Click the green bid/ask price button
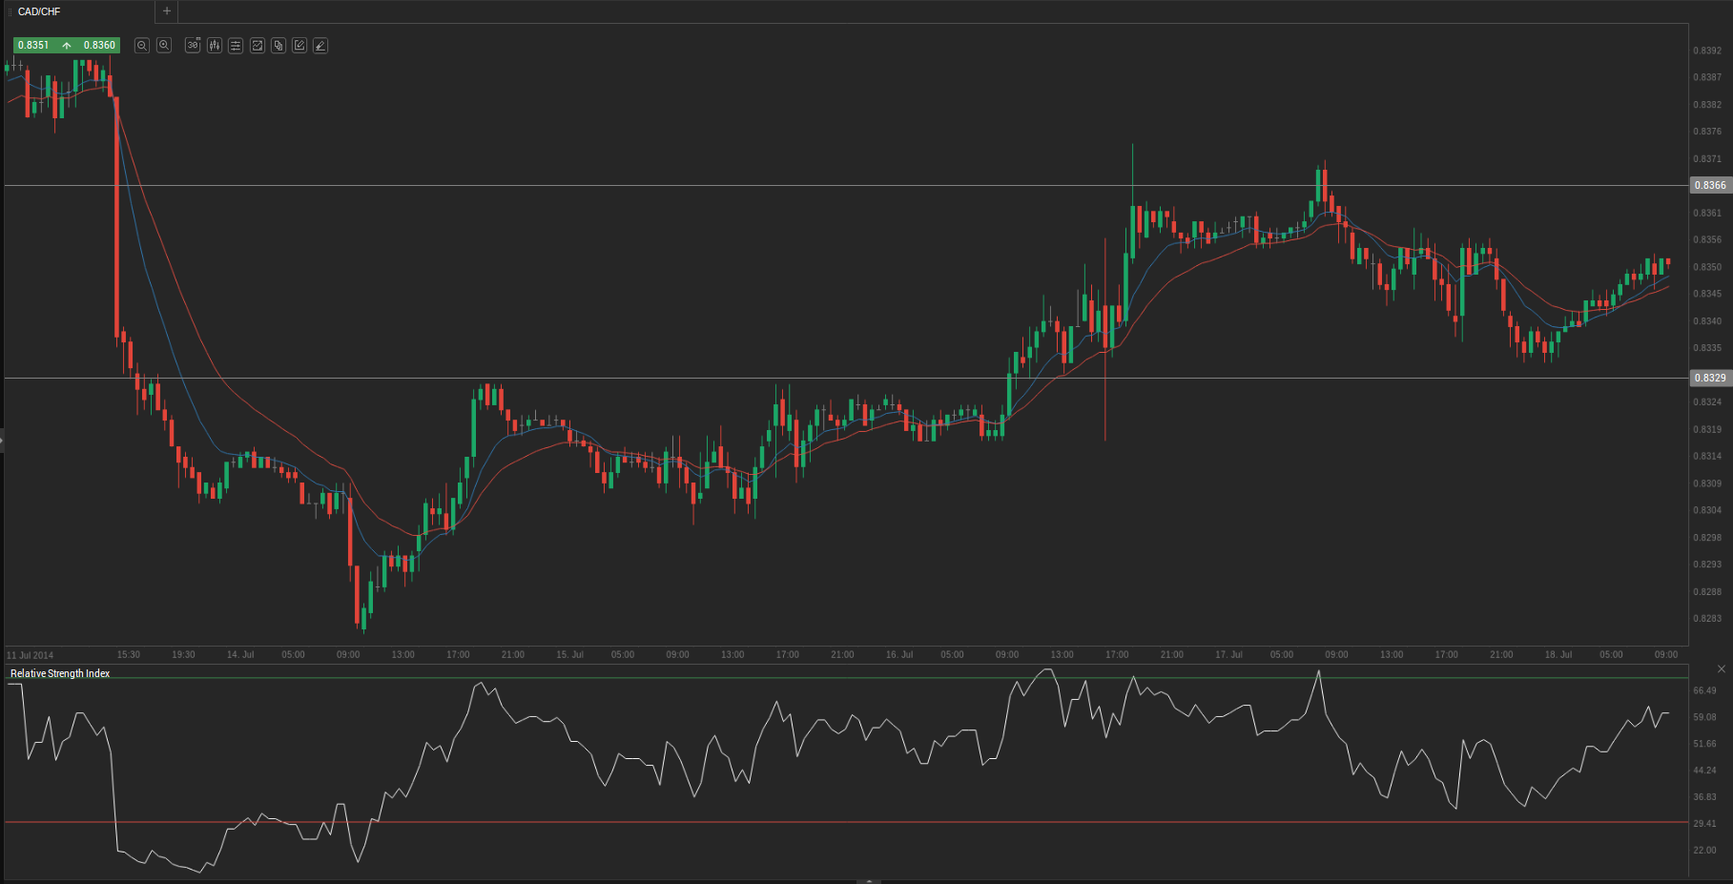Viewport: 1733px width, 884px height. click(67, 45)
